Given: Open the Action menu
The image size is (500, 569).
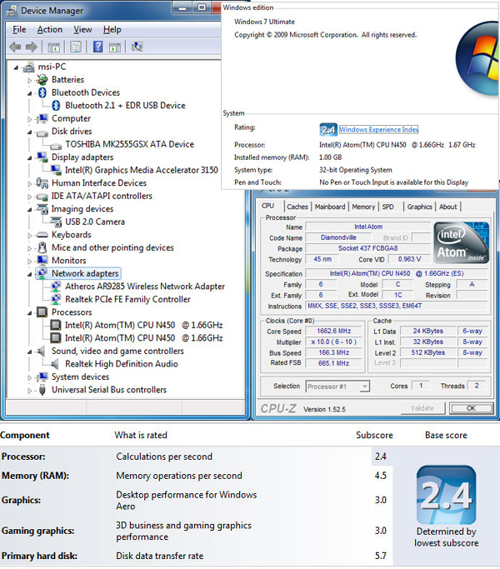Looking at the screenshot, I should pos(50,29).
